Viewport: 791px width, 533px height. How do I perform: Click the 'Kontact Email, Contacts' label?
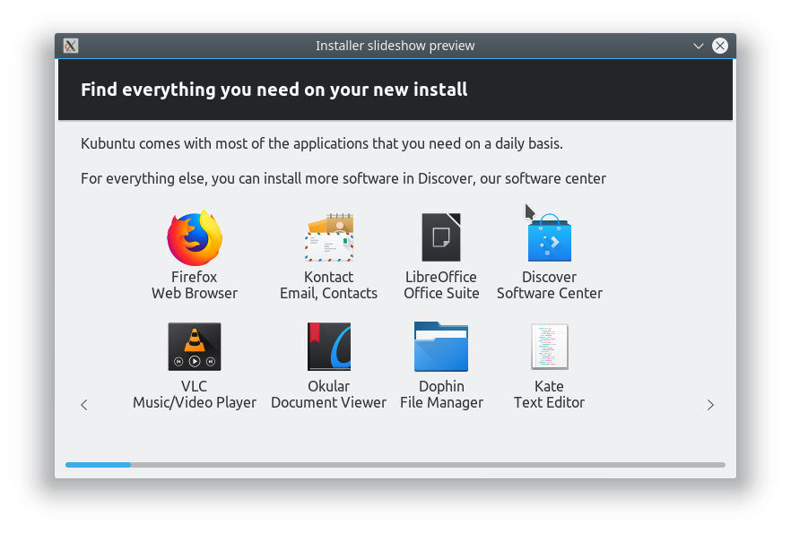pos(329,285)
